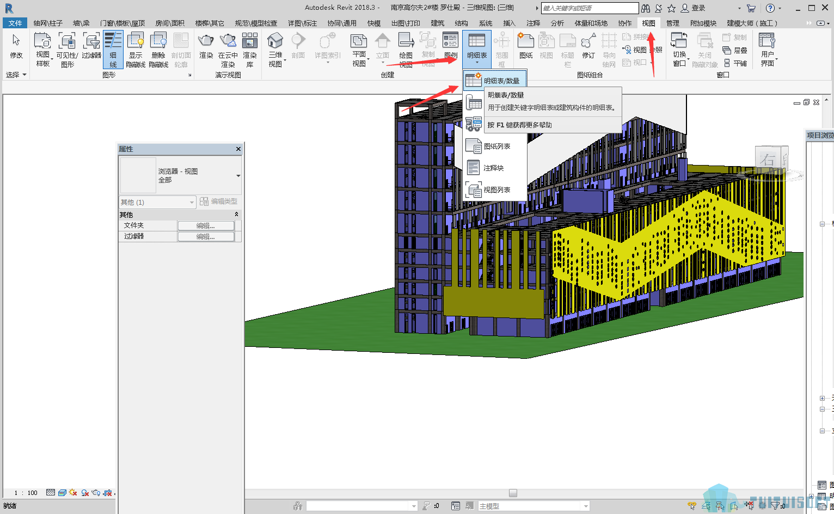Open the 选择 selection panel dropdown
Viewport: 834px width, 514px height.
pyautogui.click(x=16, y=75)
